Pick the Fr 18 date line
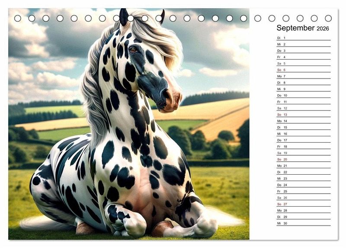This screenshot has width=346, height=248. pyautogui.click(x=303, y=147)
